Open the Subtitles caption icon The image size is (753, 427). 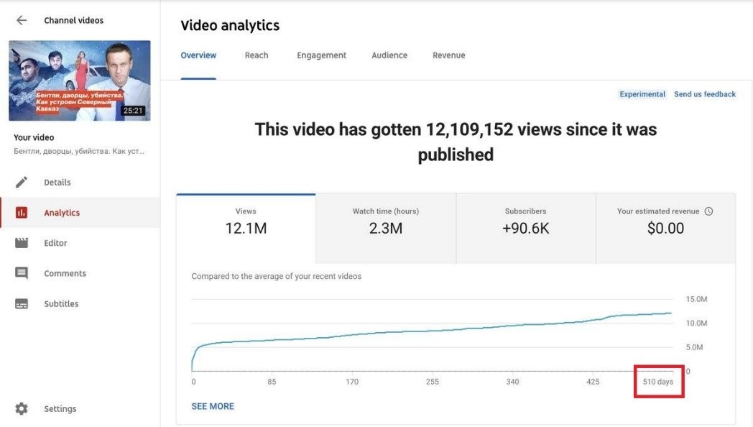point(22,304)
